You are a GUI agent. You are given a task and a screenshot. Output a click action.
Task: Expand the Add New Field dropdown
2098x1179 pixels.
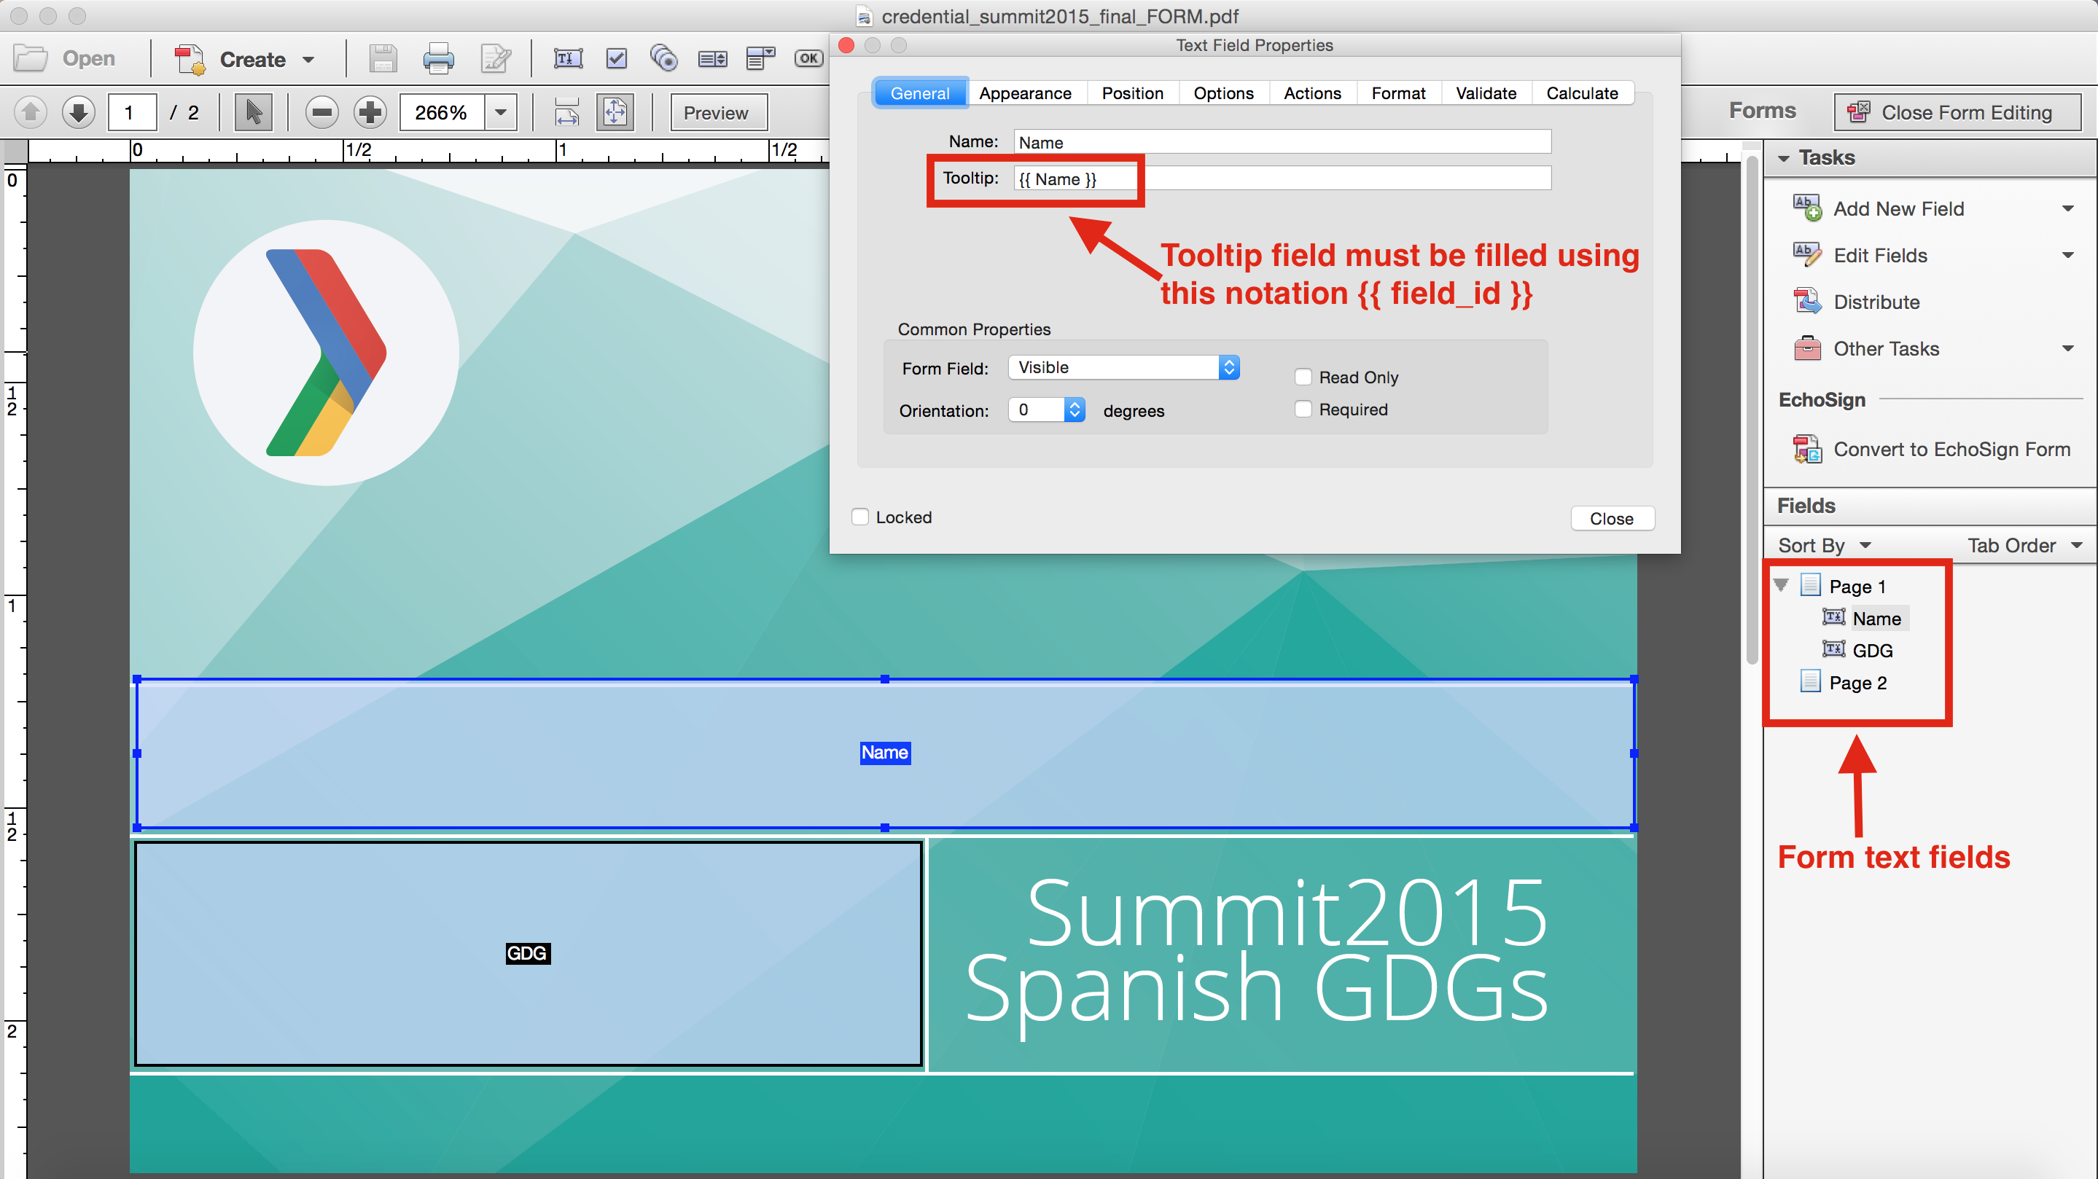(x=2067, y=209)
